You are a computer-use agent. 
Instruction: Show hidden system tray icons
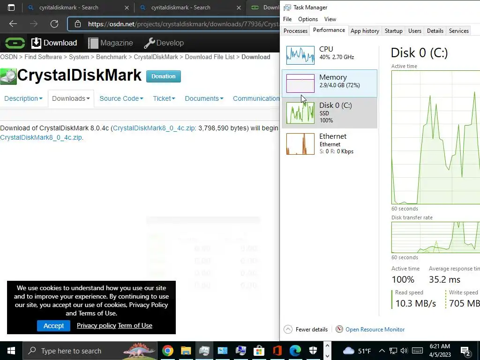382,351
